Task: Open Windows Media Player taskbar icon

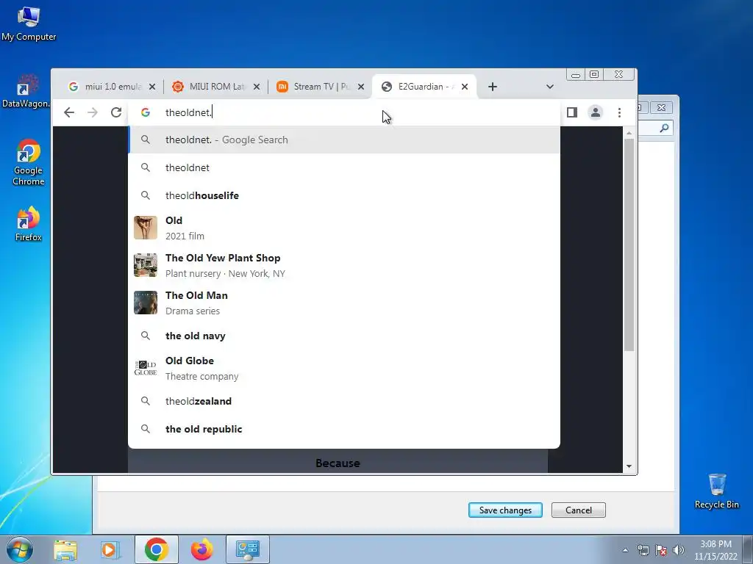Action: [x=110, y=549]
